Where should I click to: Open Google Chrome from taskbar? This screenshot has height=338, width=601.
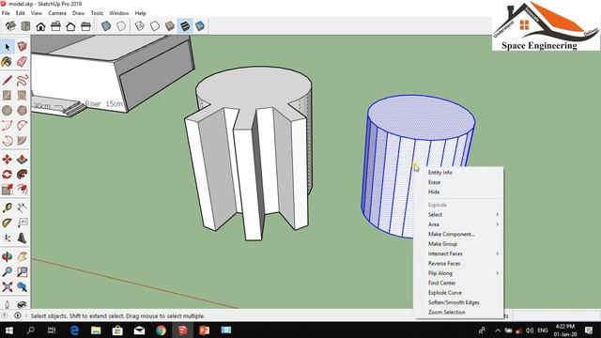pyautogui.click(x=161, y=330)
